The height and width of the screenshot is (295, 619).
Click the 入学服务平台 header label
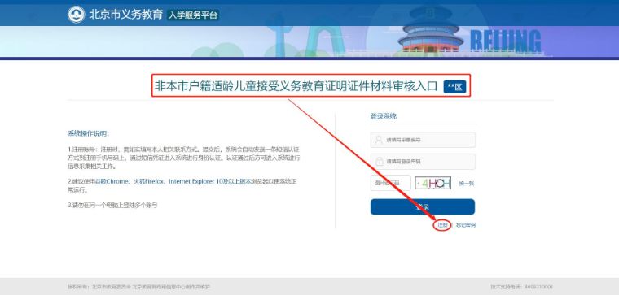coord(193,15)
